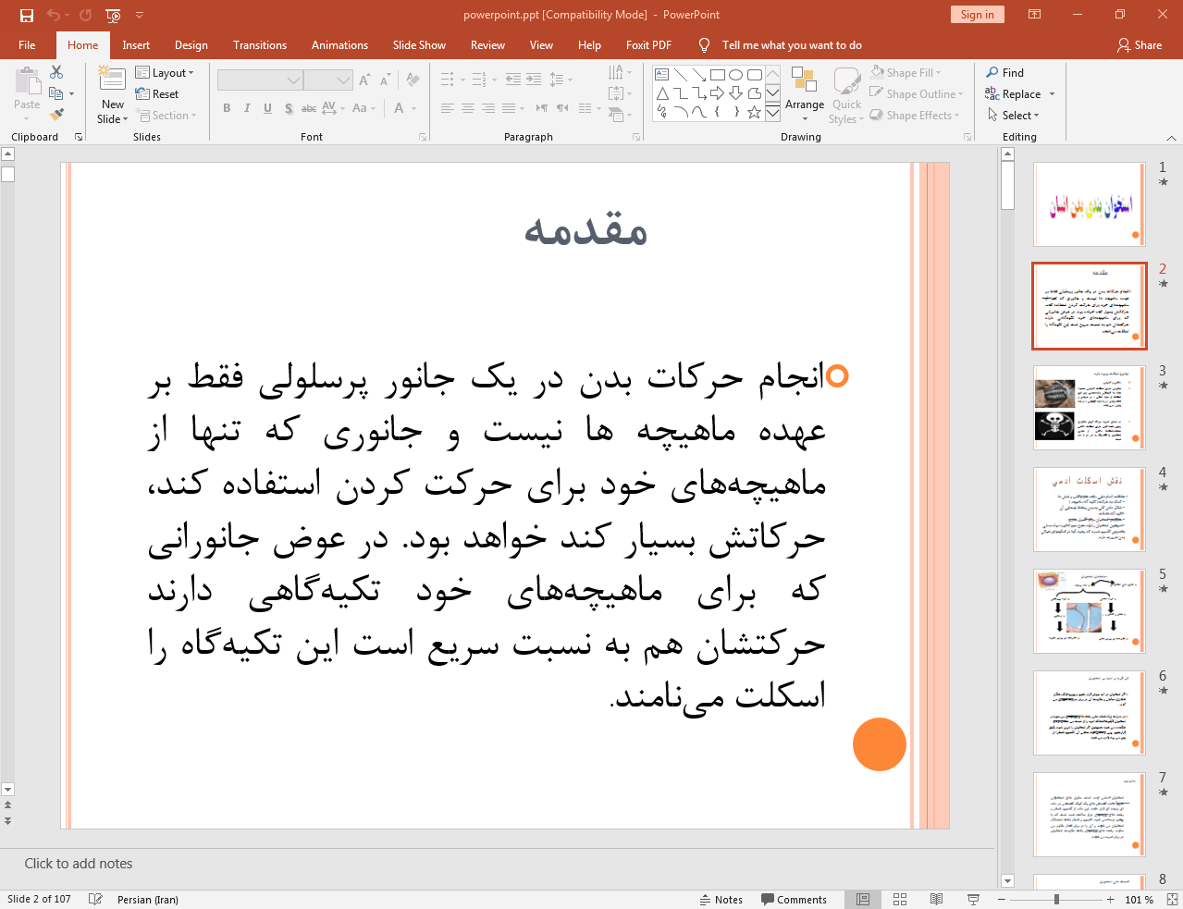This screenshot has height=909, width=1183.
Task: Start Slide Show from status bar
Action: [973, 900]
